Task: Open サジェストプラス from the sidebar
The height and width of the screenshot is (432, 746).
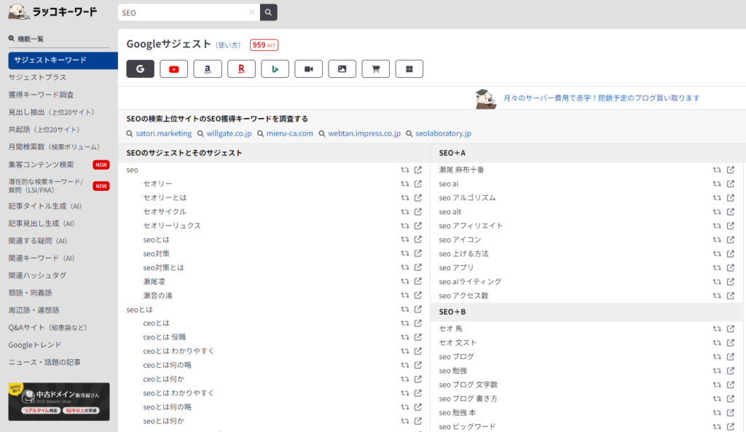Action: pos(36,76)
